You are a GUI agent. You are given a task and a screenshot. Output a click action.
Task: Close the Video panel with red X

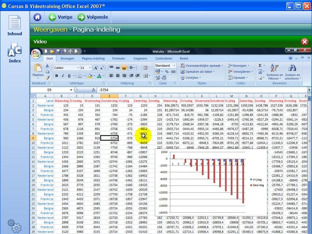304,42
